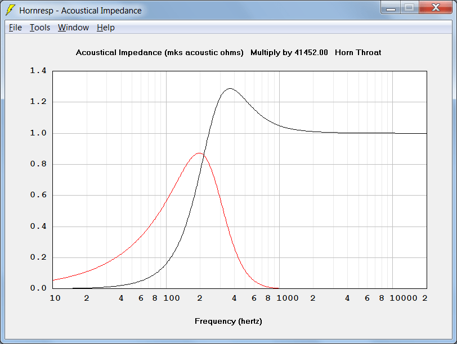457x344 pixels.
Task: Open the Window menu
Action: 73,28
